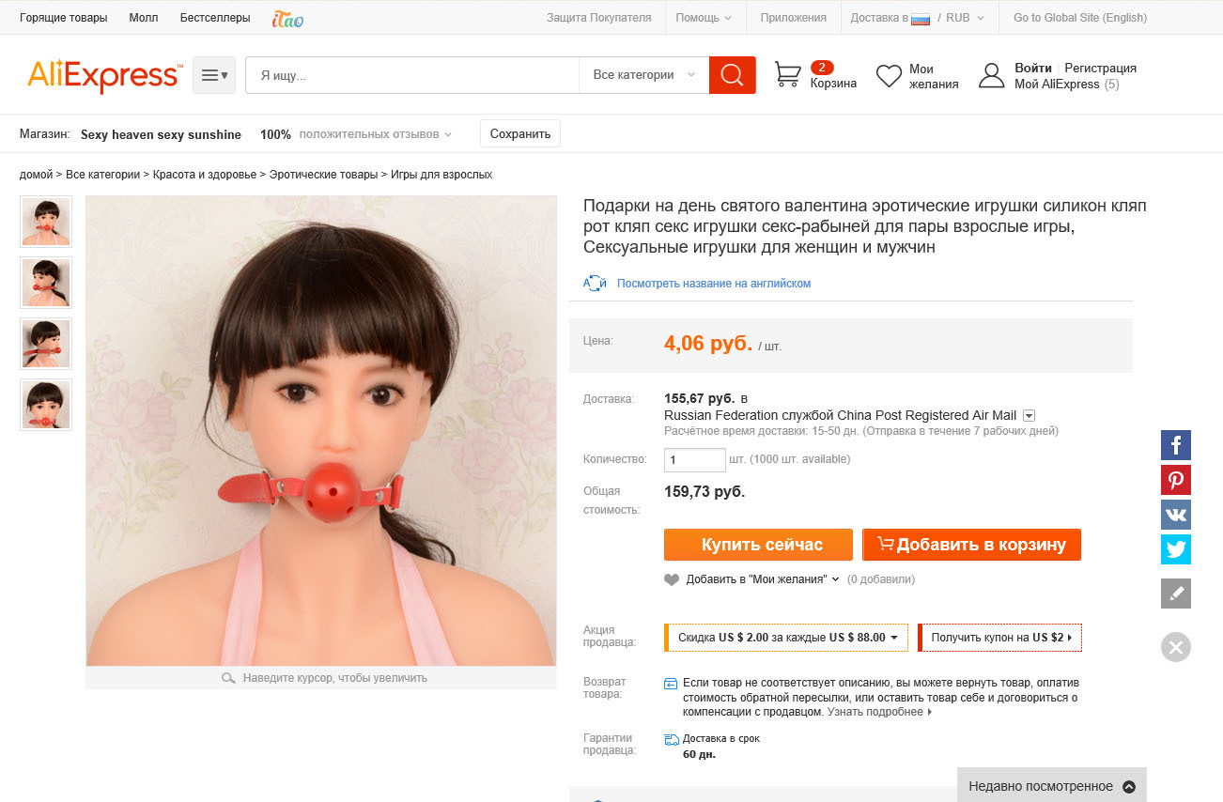
Task: Click Купить сейчас button
Action: coord(758,545)
